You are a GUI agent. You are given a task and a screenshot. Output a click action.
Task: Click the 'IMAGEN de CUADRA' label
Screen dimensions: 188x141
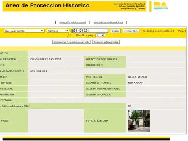[98, 94]
